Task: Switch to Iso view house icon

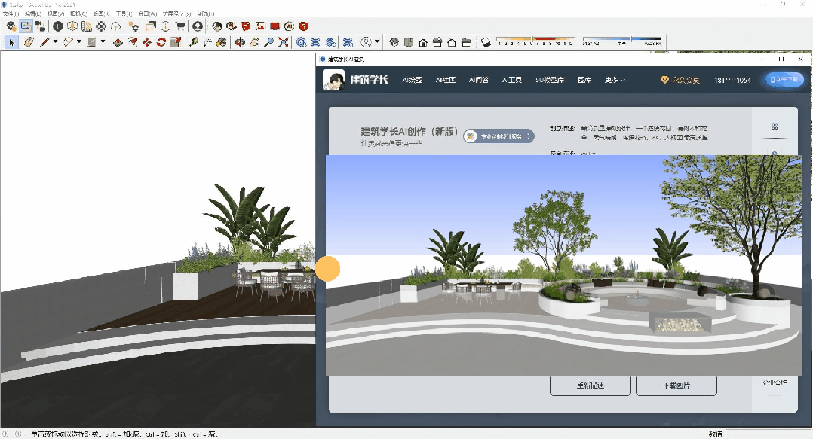Action: click(394, 42)
